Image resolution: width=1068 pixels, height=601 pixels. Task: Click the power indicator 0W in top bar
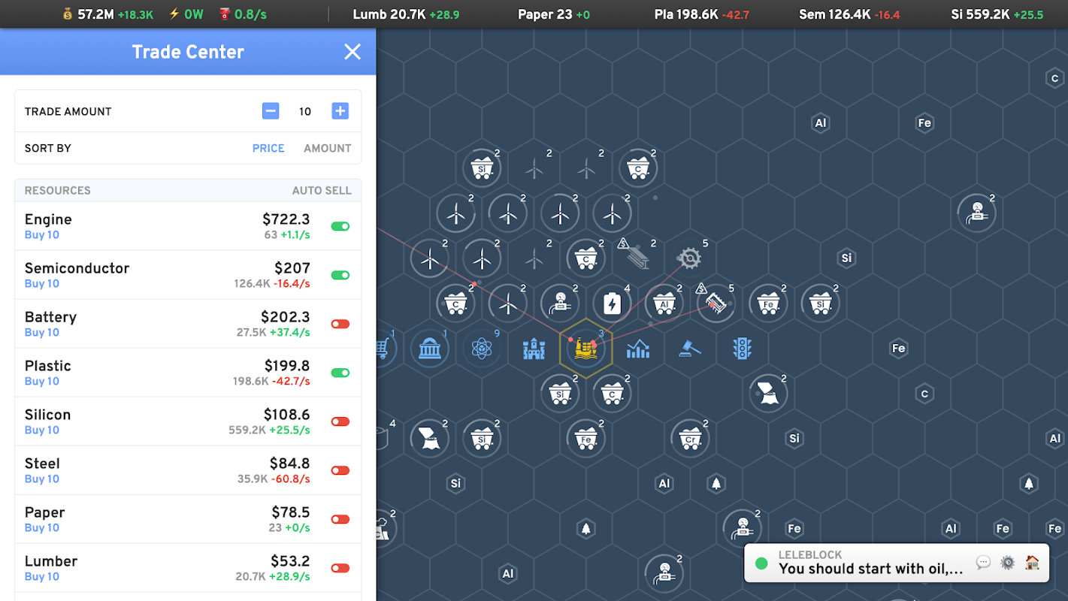186,14
